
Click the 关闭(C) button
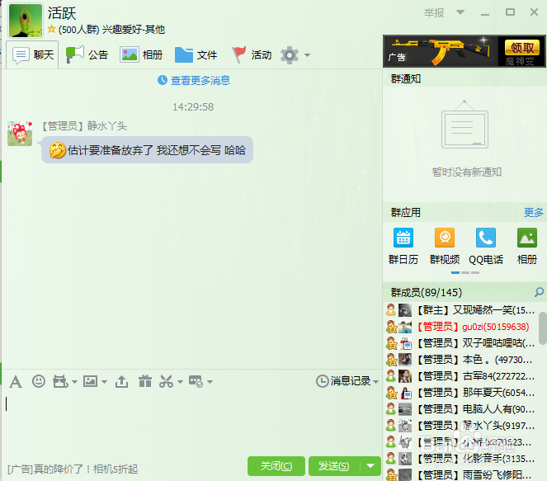coord(276,466)
